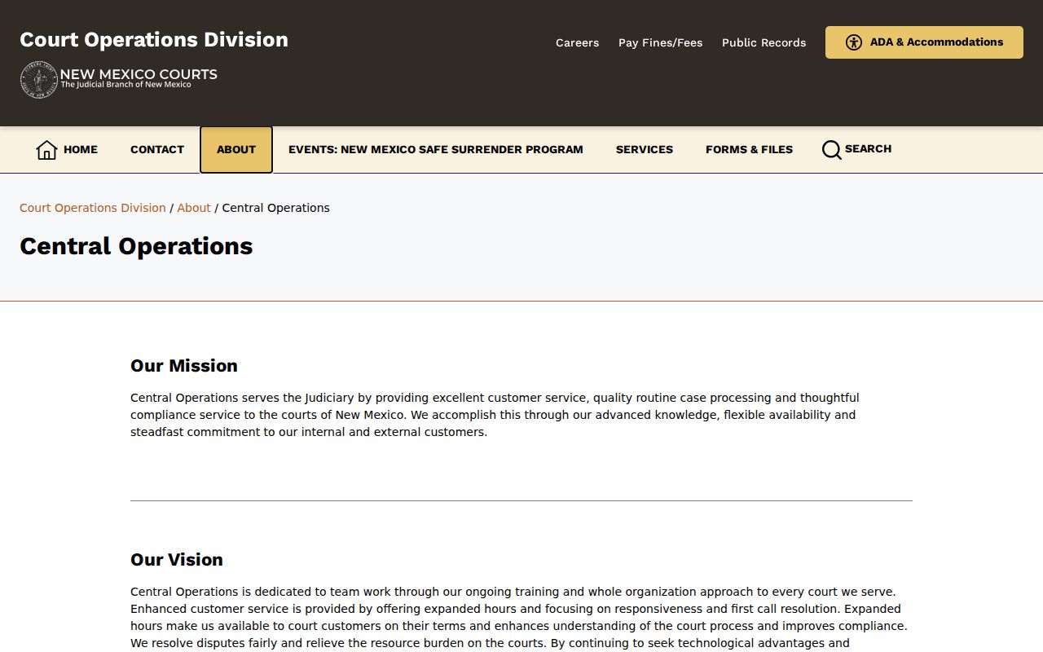This screenshot has width=1043, height=652.
Task: Click the Pay Fines/Fees link
Action: 660,42
